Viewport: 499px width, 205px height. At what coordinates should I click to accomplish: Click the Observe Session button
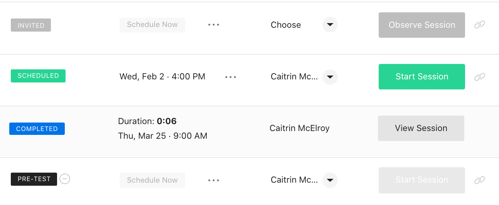tap(422, 25)
